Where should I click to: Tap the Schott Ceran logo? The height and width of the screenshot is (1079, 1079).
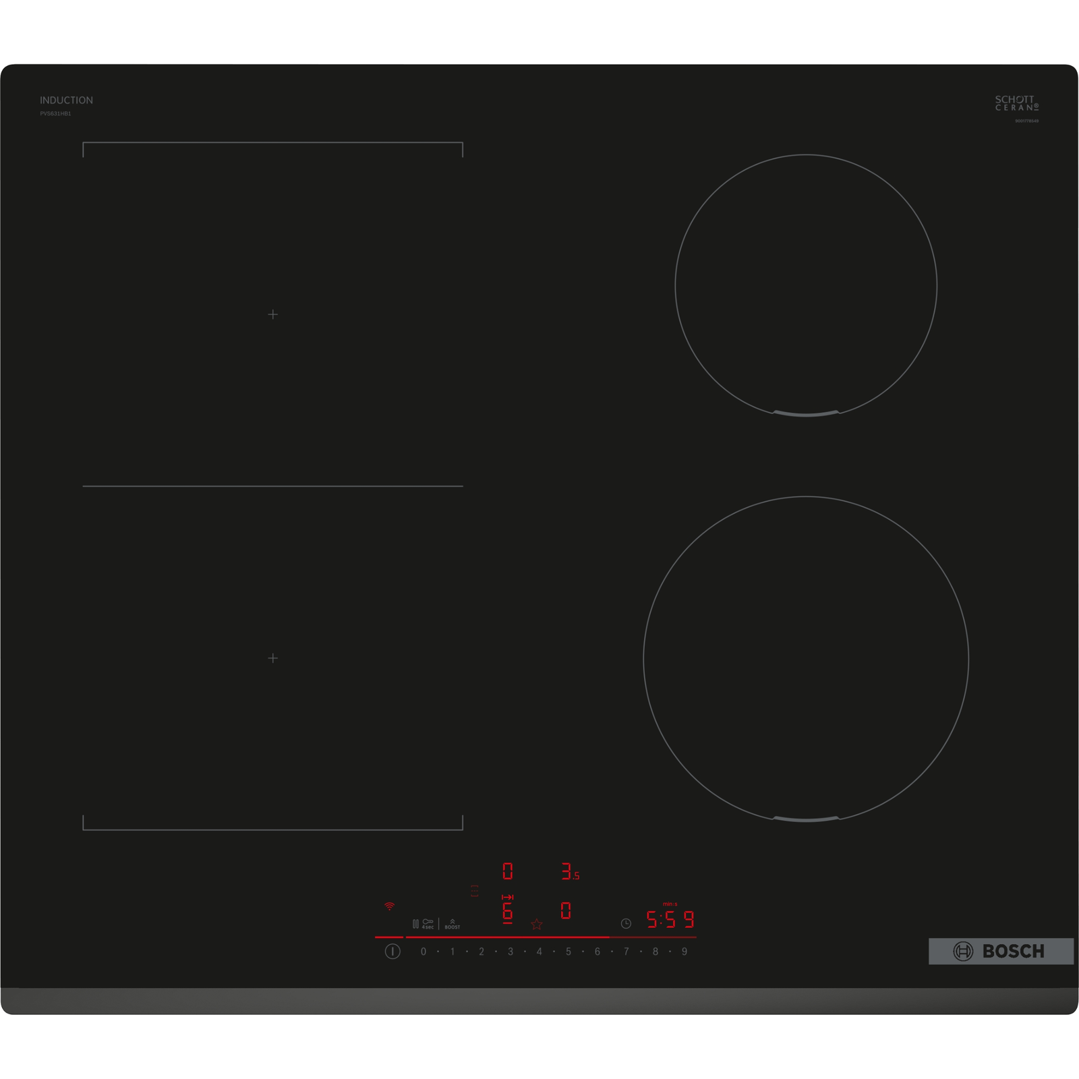(x=1016, y=103)
